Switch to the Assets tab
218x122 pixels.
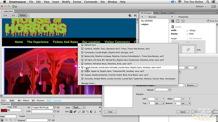164,13
